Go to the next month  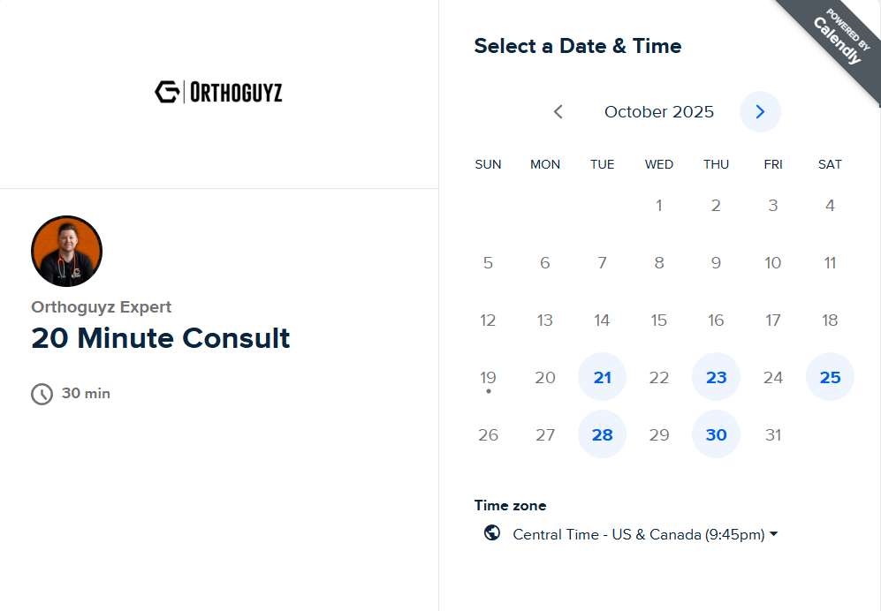[x=760, y=112]
